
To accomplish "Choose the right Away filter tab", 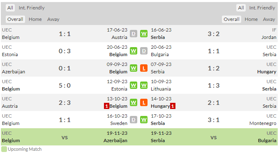I will tap(269, 19).
